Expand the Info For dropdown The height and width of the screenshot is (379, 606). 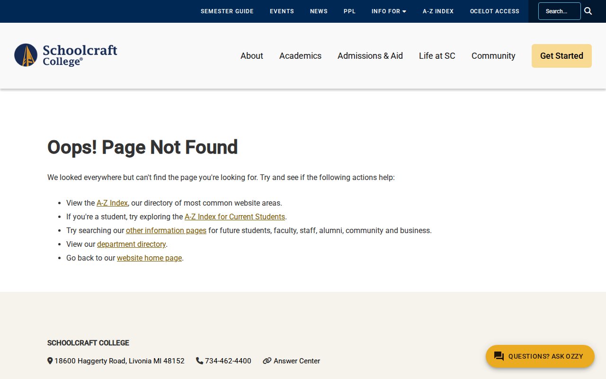[389, 11]
